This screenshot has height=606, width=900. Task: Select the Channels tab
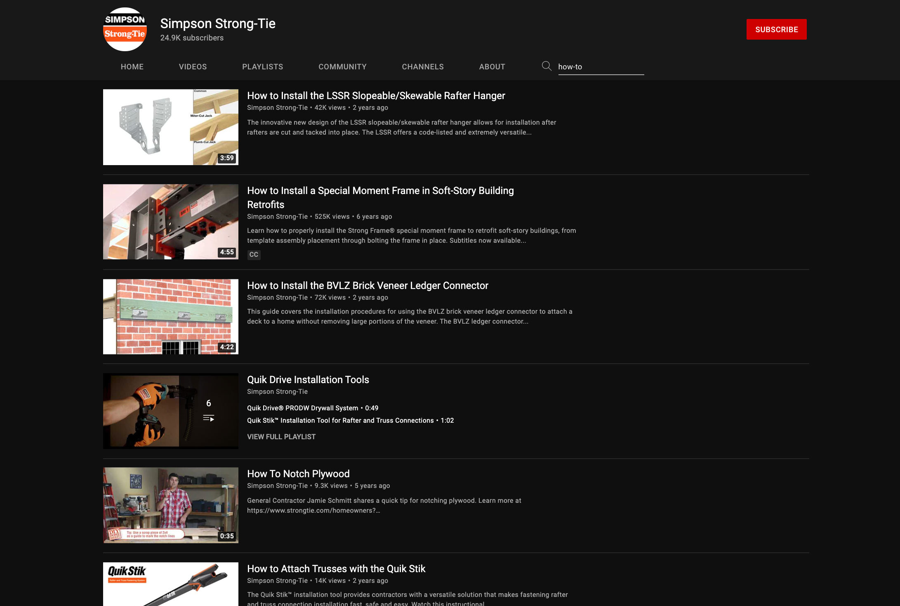click(423, 67)
